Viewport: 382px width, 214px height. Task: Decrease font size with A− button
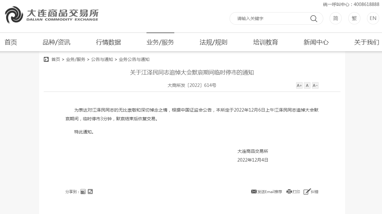(x=315, y=85)
